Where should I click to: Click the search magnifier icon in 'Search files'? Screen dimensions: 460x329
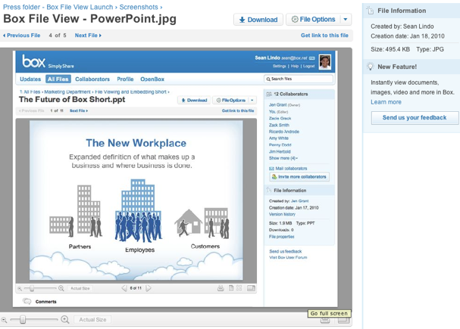(x=268, y=79)
